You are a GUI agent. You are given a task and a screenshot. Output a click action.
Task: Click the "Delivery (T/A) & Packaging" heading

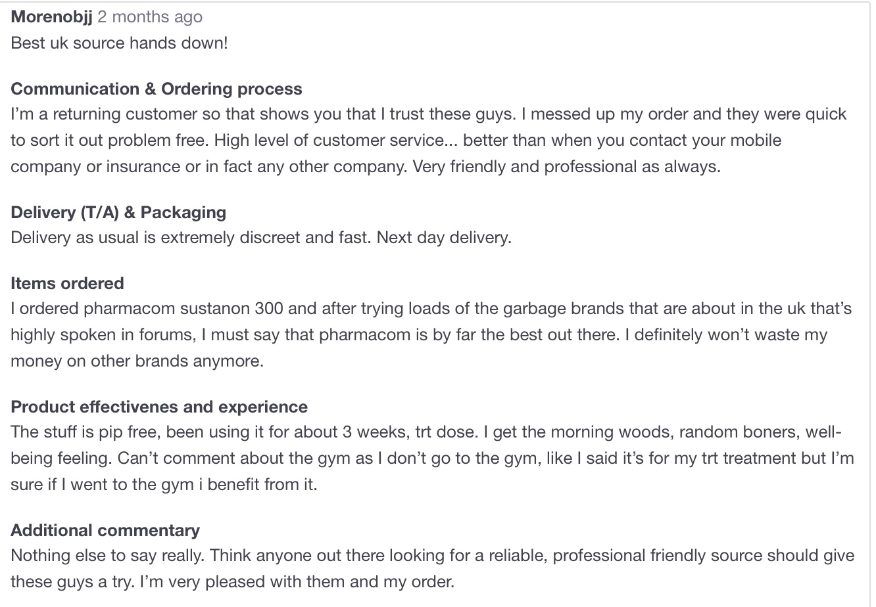click(x=118, y=212)
